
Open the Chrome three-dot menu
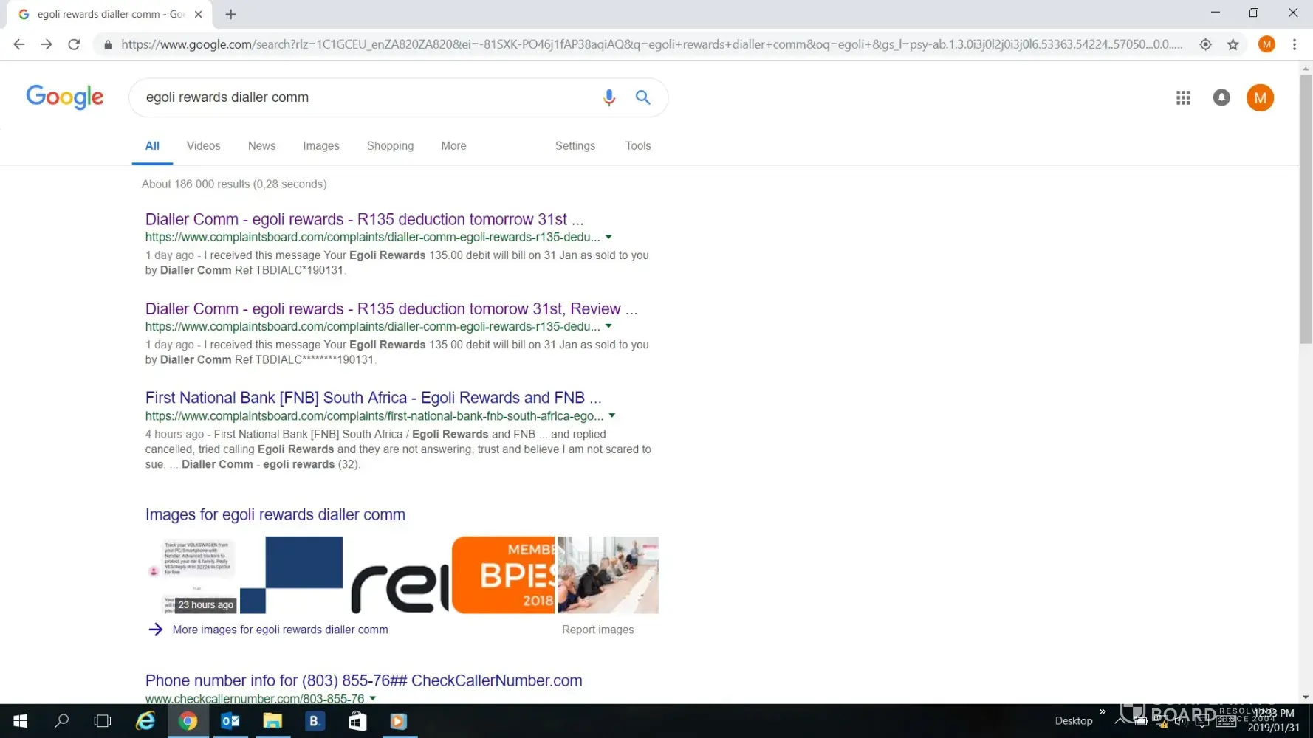click(1294, 44)
